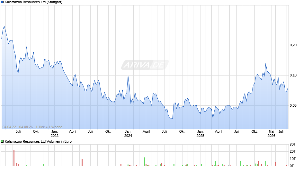Click the Kalamazoo Resources Ltd Volumen in Euro label
This screenshot has width=302, height=169.
38,141
